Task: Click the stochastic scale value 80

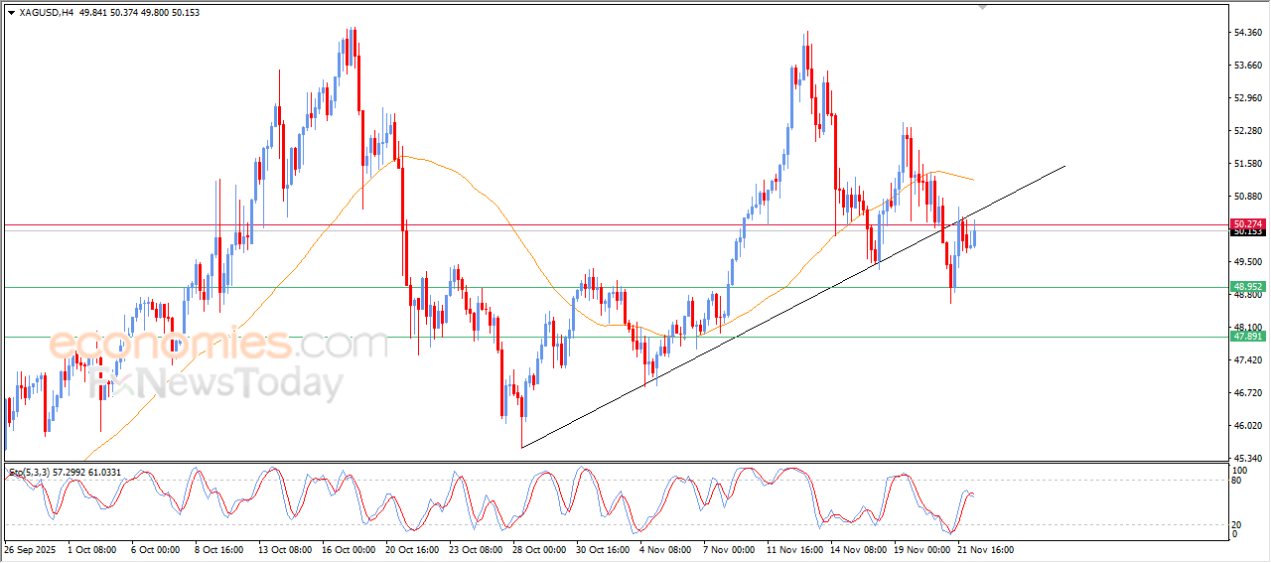Action: pyautogui.click(x=1237, y=481)
